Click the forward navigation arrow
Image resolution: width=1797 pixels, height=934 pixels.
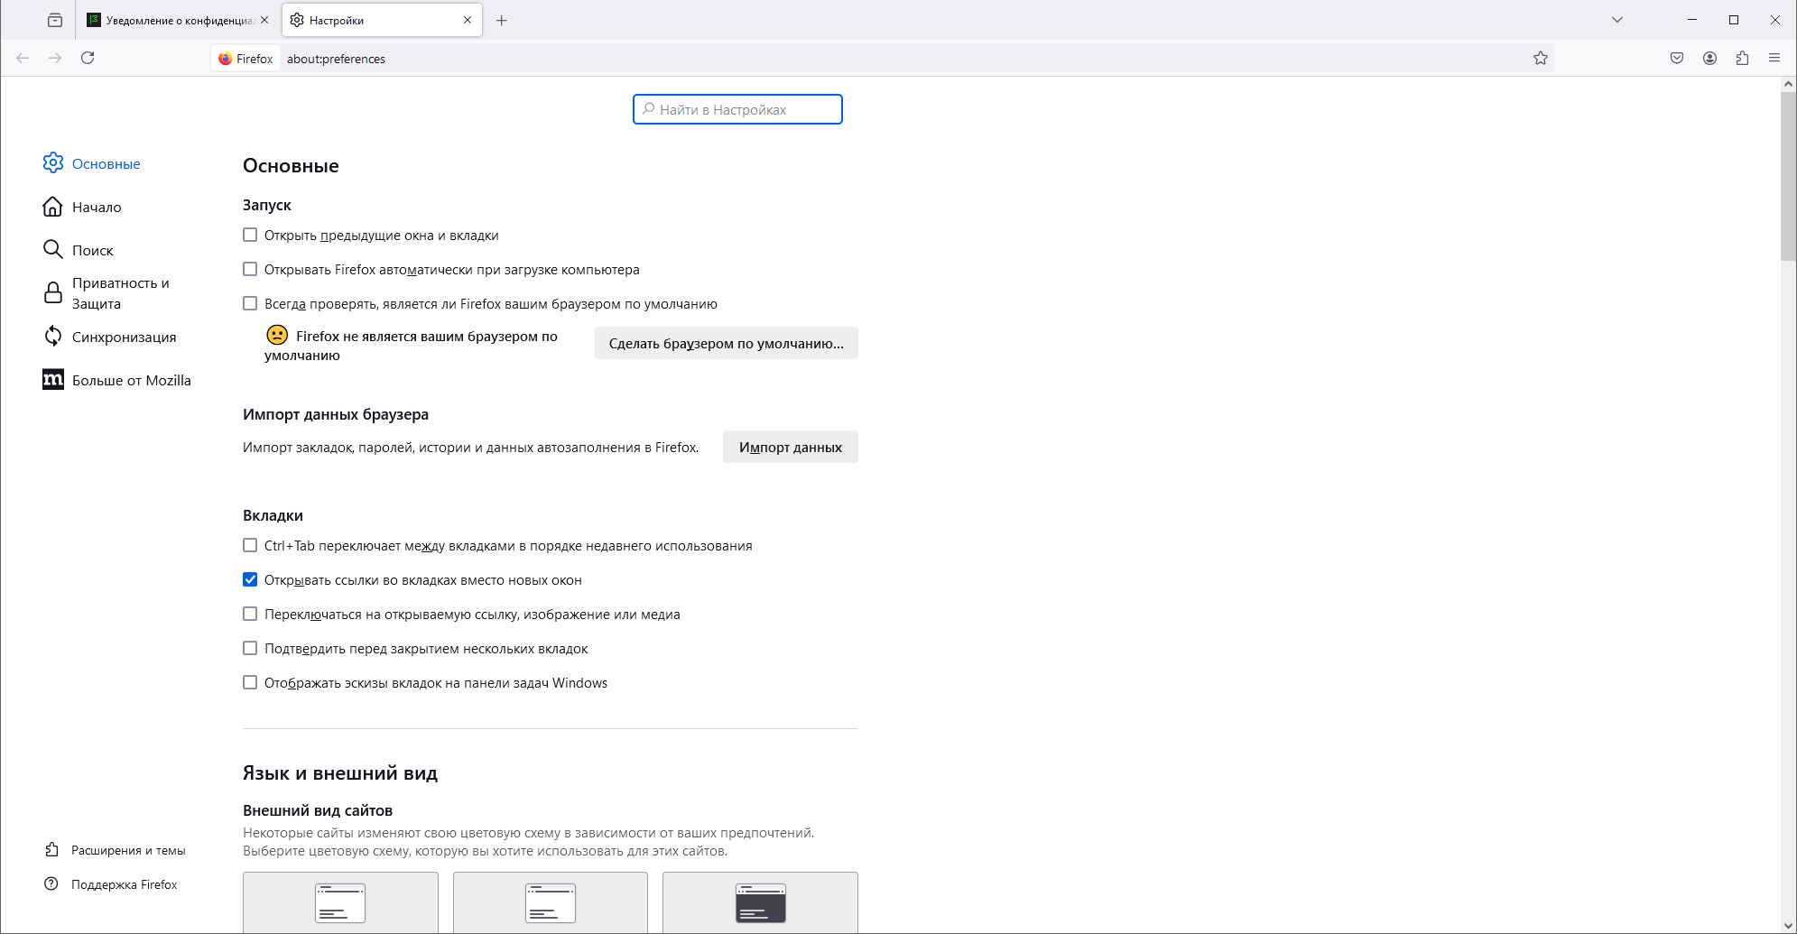coord(55,58)
